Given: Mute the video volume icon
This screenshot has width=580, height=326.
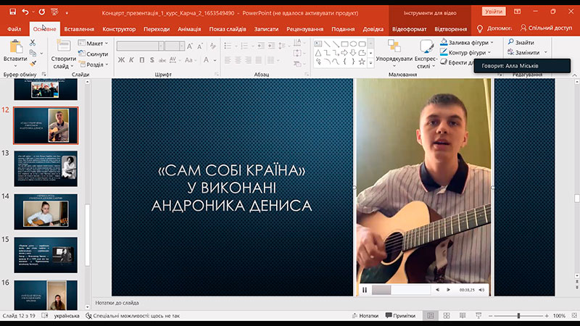Looking at the screenshot, I should tap(481, 291).
